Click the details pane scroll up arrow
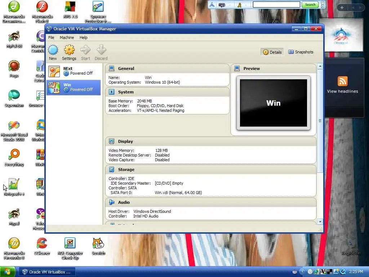Image resolution: width=369 pixels, height=277 pixels. 320,66
